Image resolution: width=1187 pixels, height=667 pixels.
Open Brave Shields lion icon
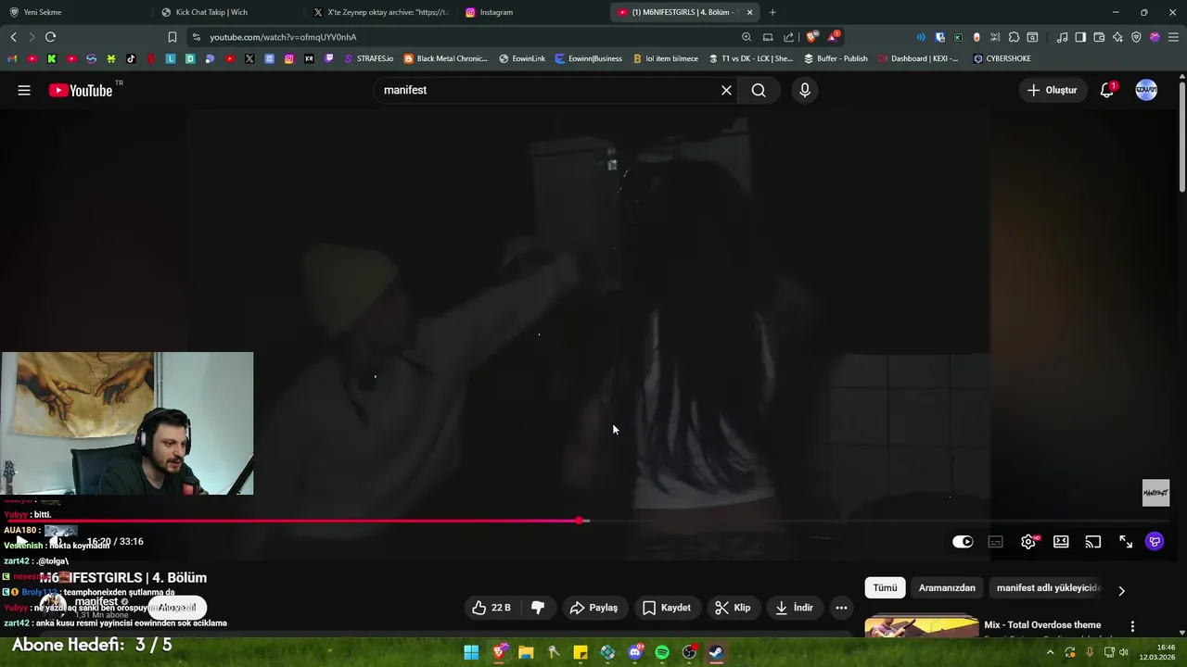coord(811,37)
